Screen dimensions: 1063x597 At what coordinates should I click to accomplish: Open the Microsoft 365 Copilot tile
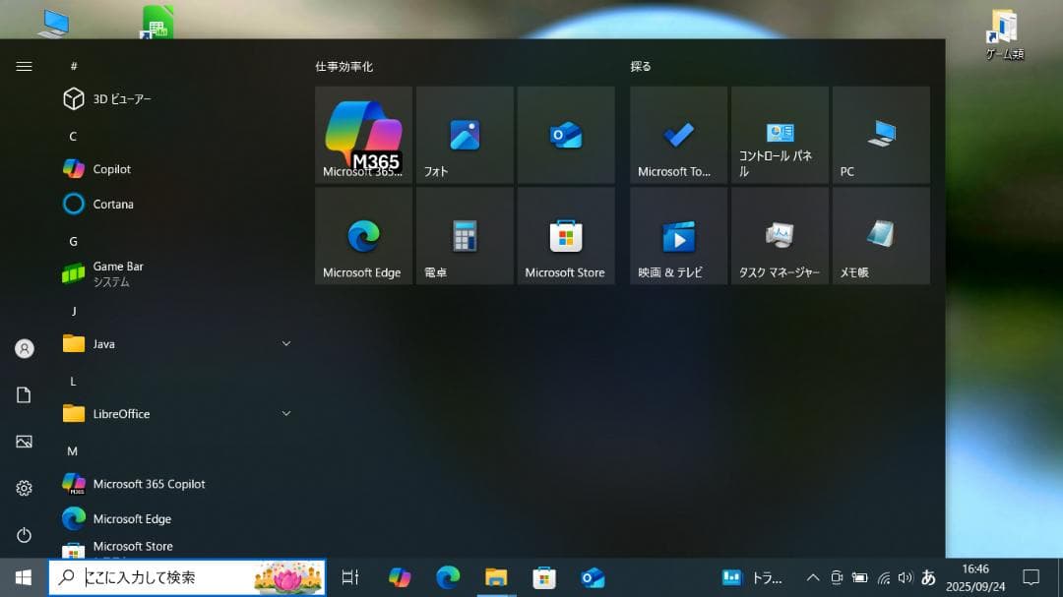click(x=363, y=135)
